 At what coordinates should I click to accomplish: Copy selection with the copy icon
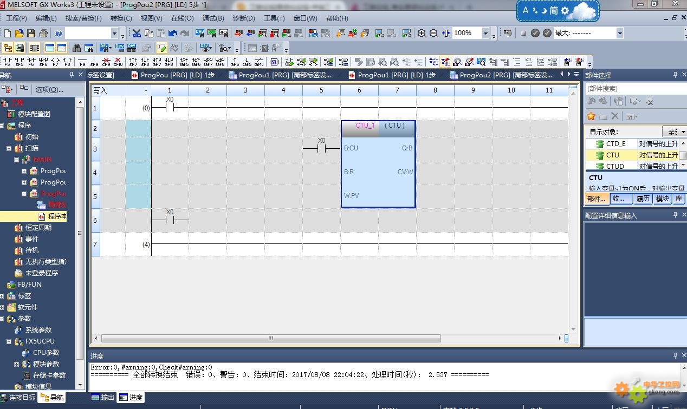(148, 33)
